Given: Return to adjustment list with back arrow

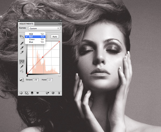Looking at the screenshot, I should tap(21, 93).
